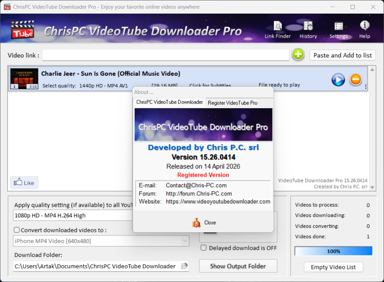The width and height of the screenshot is (384, 282).
Task: Open the Help menu
Action: (364, 30)
